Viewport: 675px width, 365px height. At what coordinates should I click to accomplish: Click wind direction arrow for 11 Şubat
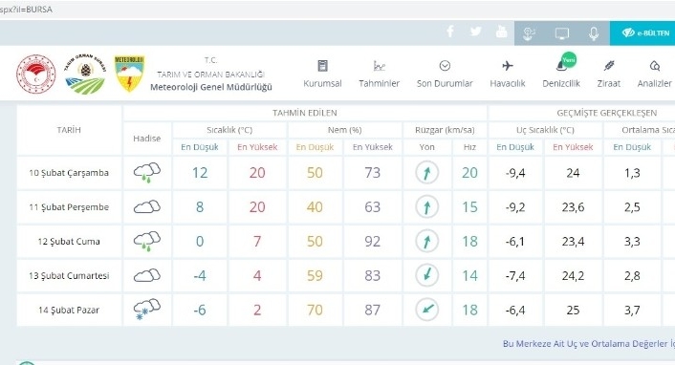[427, 207]
